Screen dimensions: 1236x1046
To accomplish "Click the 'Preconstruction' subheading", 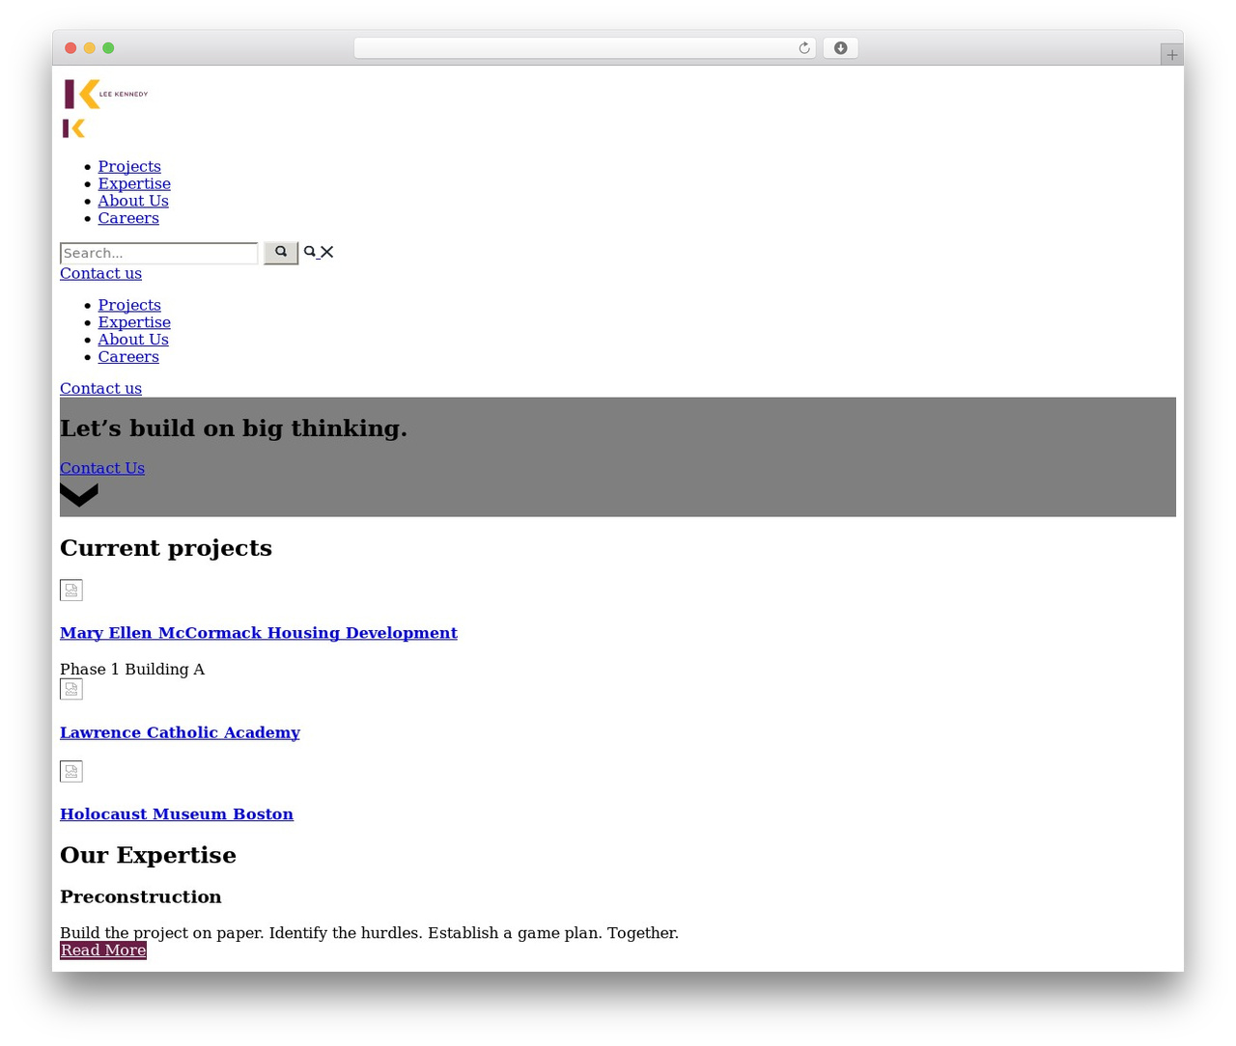I will 141,897.
